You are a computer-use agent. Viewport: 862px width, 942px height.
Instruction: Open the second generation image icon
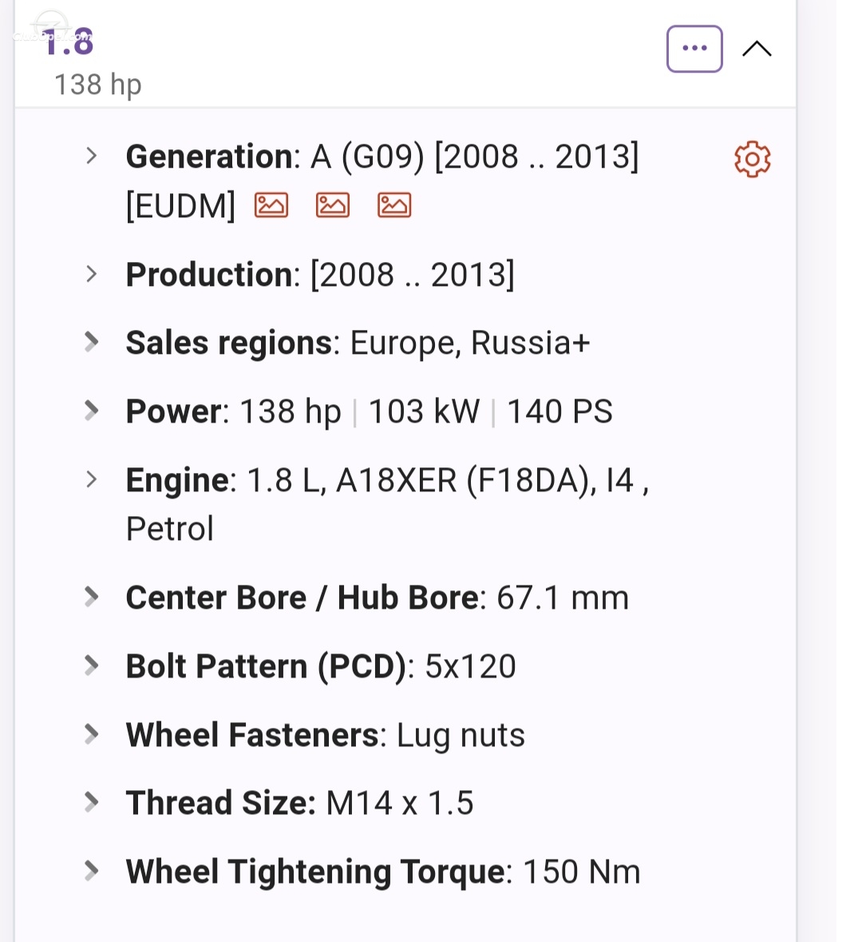(333, 205)
